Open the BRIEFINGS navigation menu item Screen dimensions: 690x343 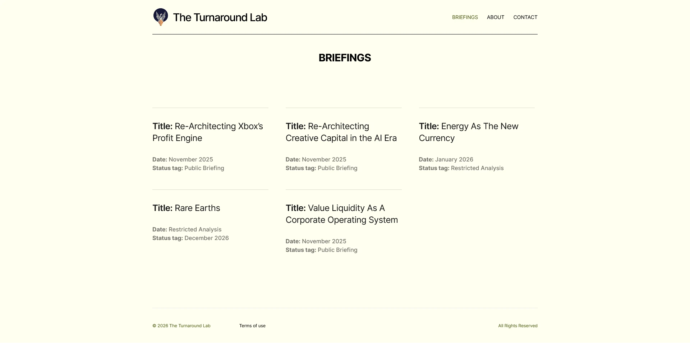coord(465,17)
